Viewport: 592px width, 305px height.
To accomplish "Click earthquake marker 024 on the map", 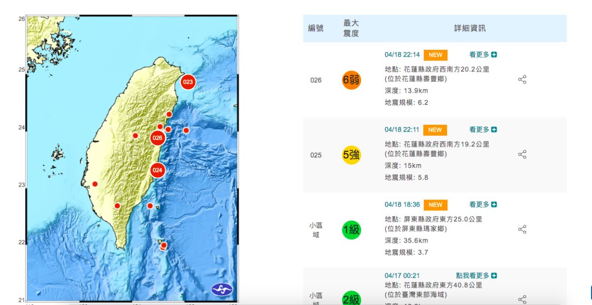I will tap(157, 170).
